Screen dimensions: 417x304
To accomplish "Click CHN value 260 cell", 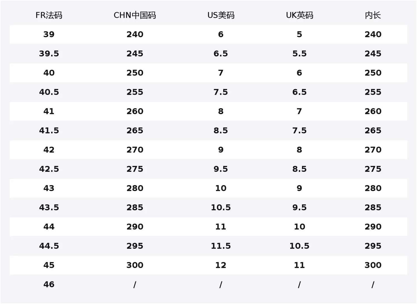I will 135,111.
